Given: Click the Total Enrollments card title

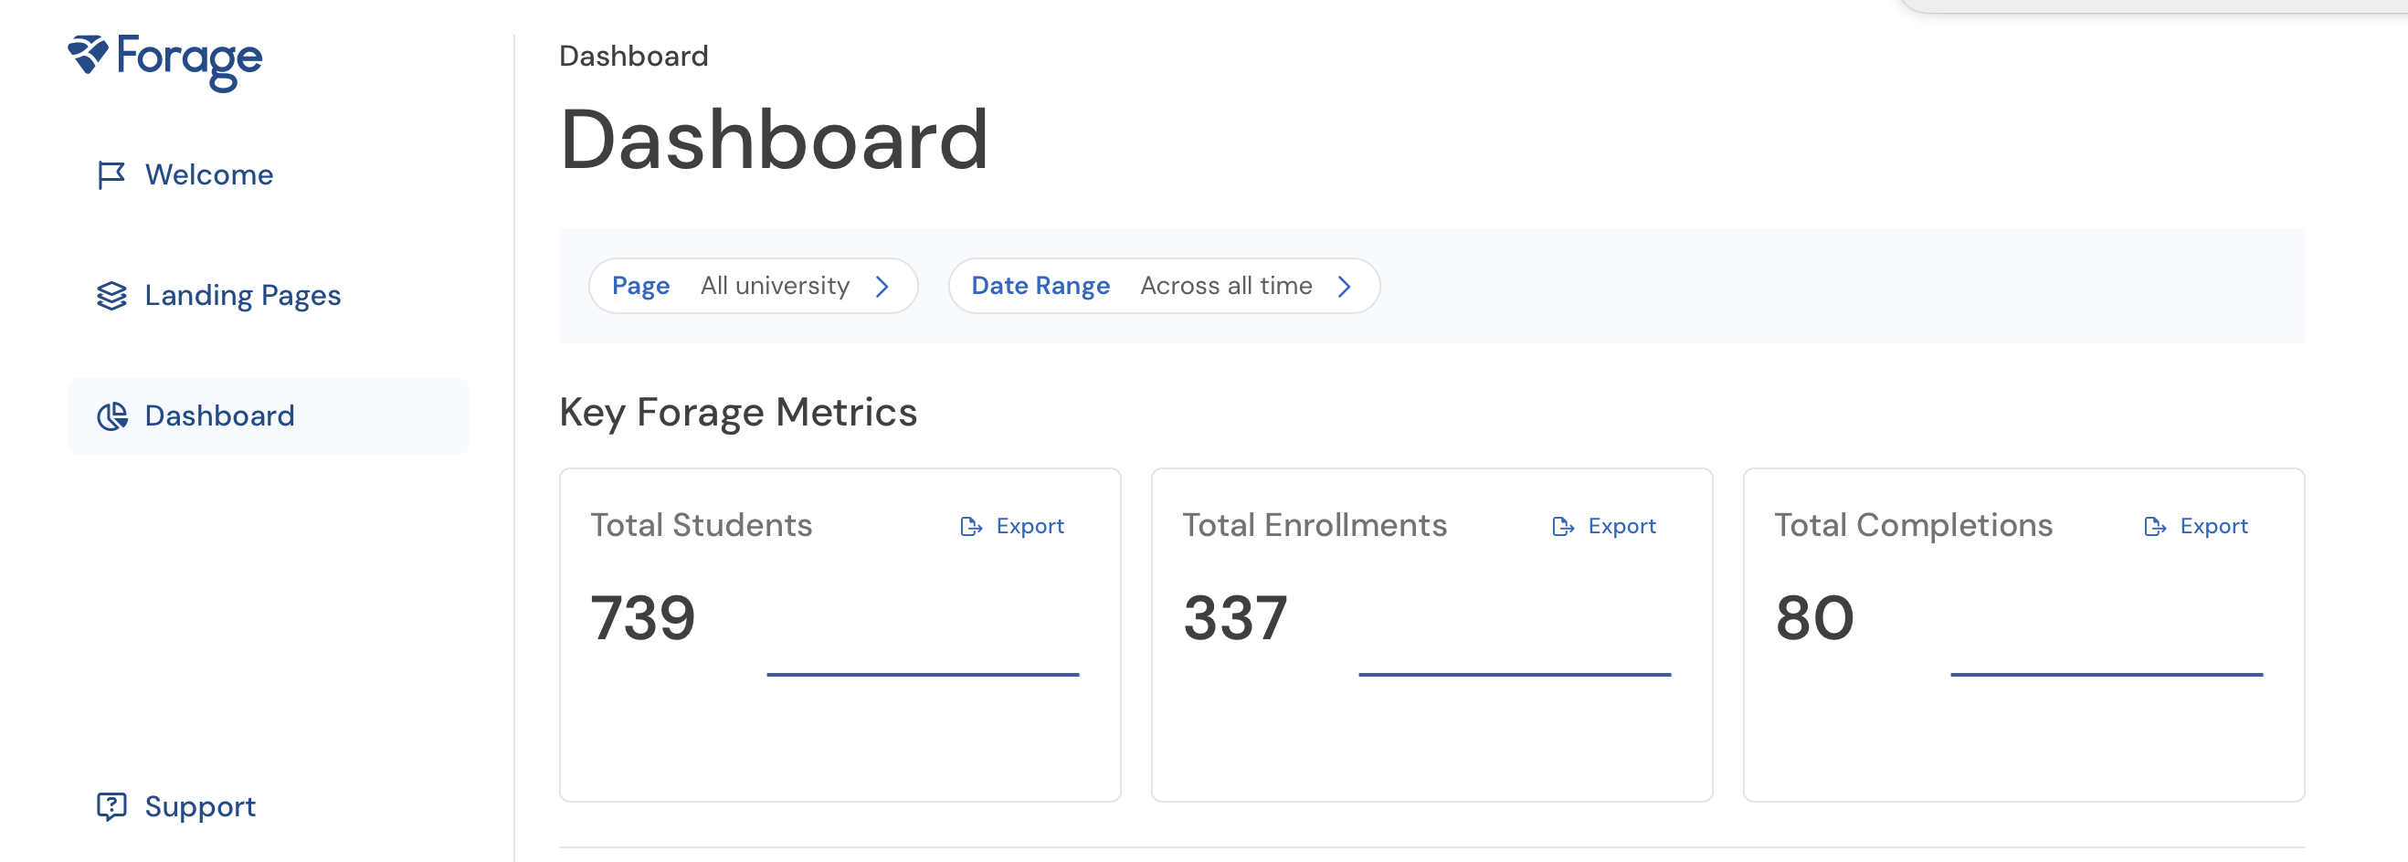Looking at the screenshot, I should point(1315,526).
